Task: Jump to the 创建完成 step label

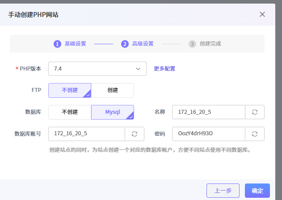Action: tap(210, 44)
